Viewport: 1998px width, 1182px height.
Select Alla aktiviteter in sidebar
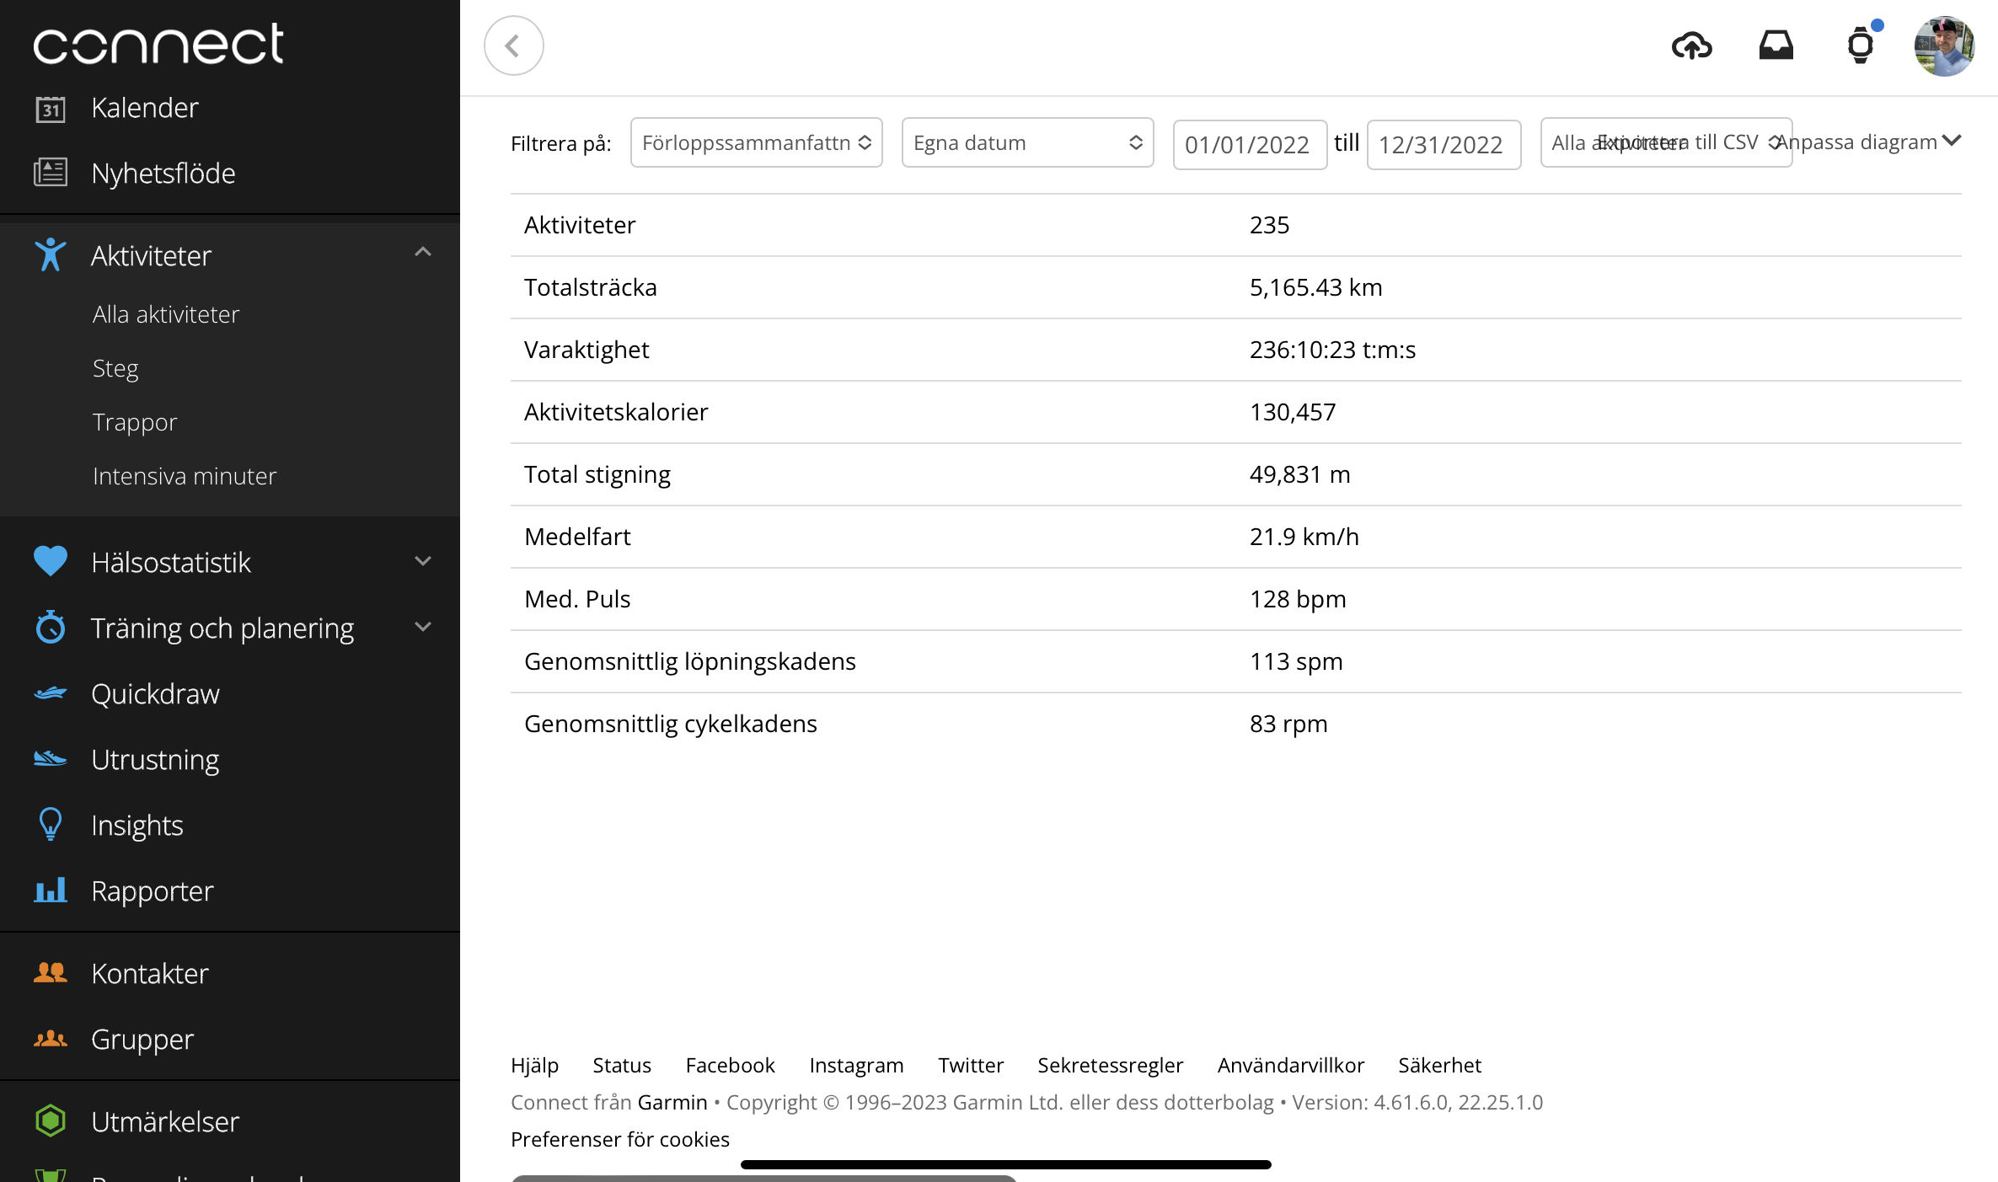point(166,314)
